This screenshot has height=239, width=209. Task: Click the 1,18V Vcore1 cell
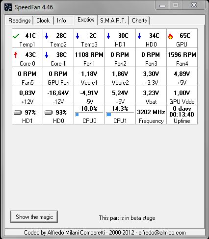tap(89, 76)
